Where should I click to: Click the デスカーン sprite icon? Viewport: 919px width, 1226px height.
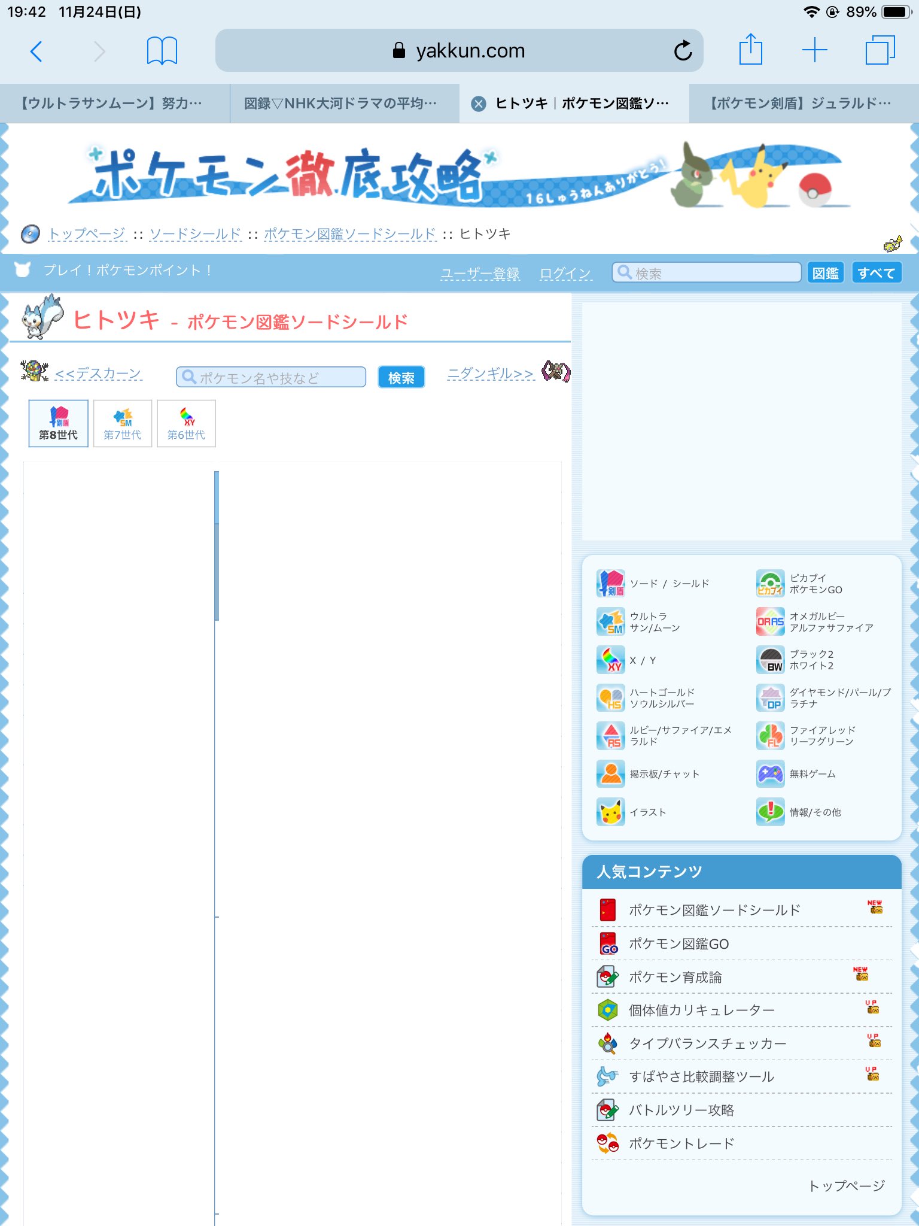35,371
